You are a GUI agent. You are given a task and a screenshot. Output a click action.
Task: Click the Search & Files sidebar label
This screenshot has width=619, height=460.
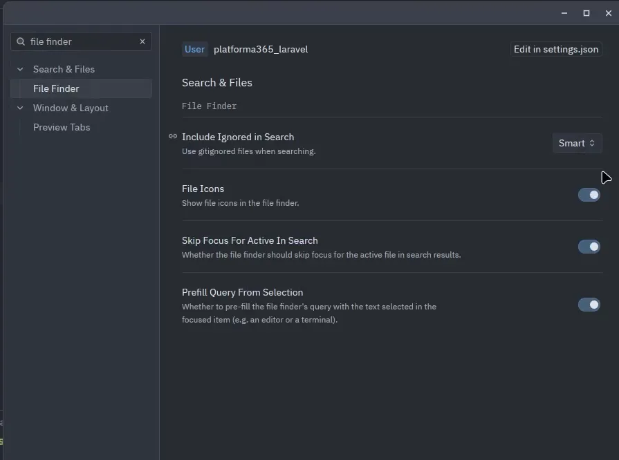click(64, 69)
